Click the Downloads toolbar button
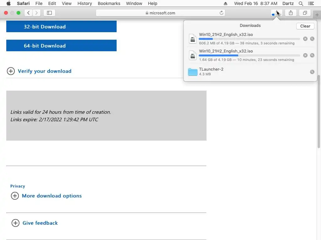Screen dimensions: 321x240 pyautogui.click(x=276, y=13)
